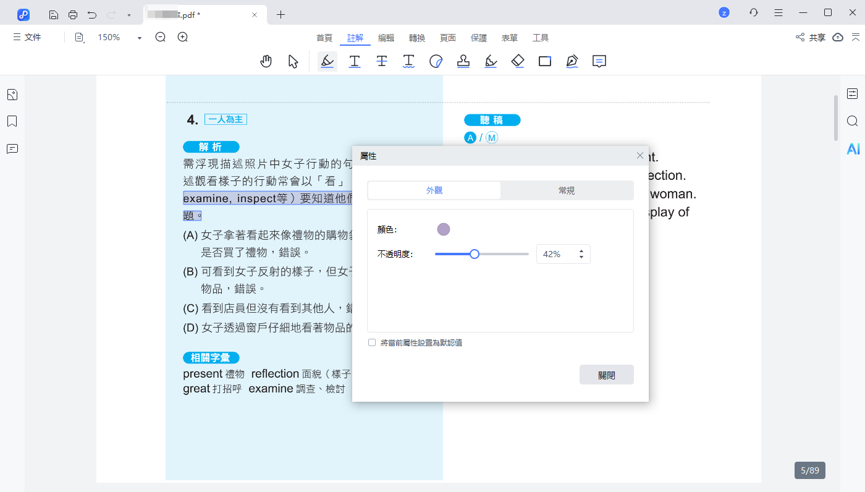865x492 pixels.
Task: Pick the Rectangle shape annotation tool
Action: 545,61
